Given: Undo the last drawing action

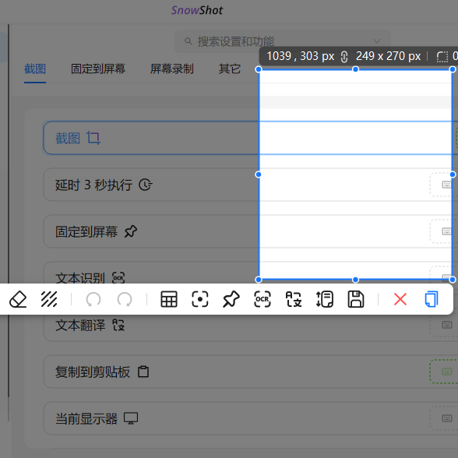Looking at the screenshot, I should pyautogui.click(x=93, y=299).
